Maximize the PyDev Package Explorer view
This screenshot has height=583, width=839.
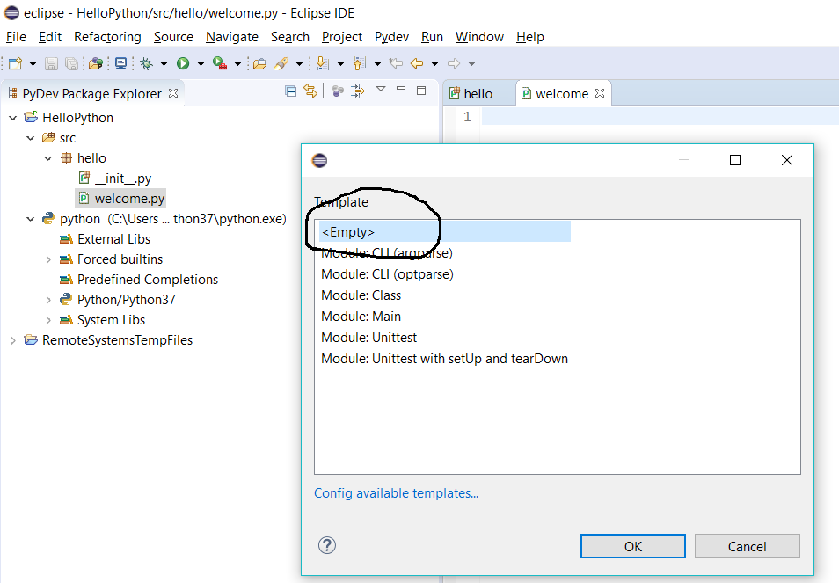click(421, 91)
